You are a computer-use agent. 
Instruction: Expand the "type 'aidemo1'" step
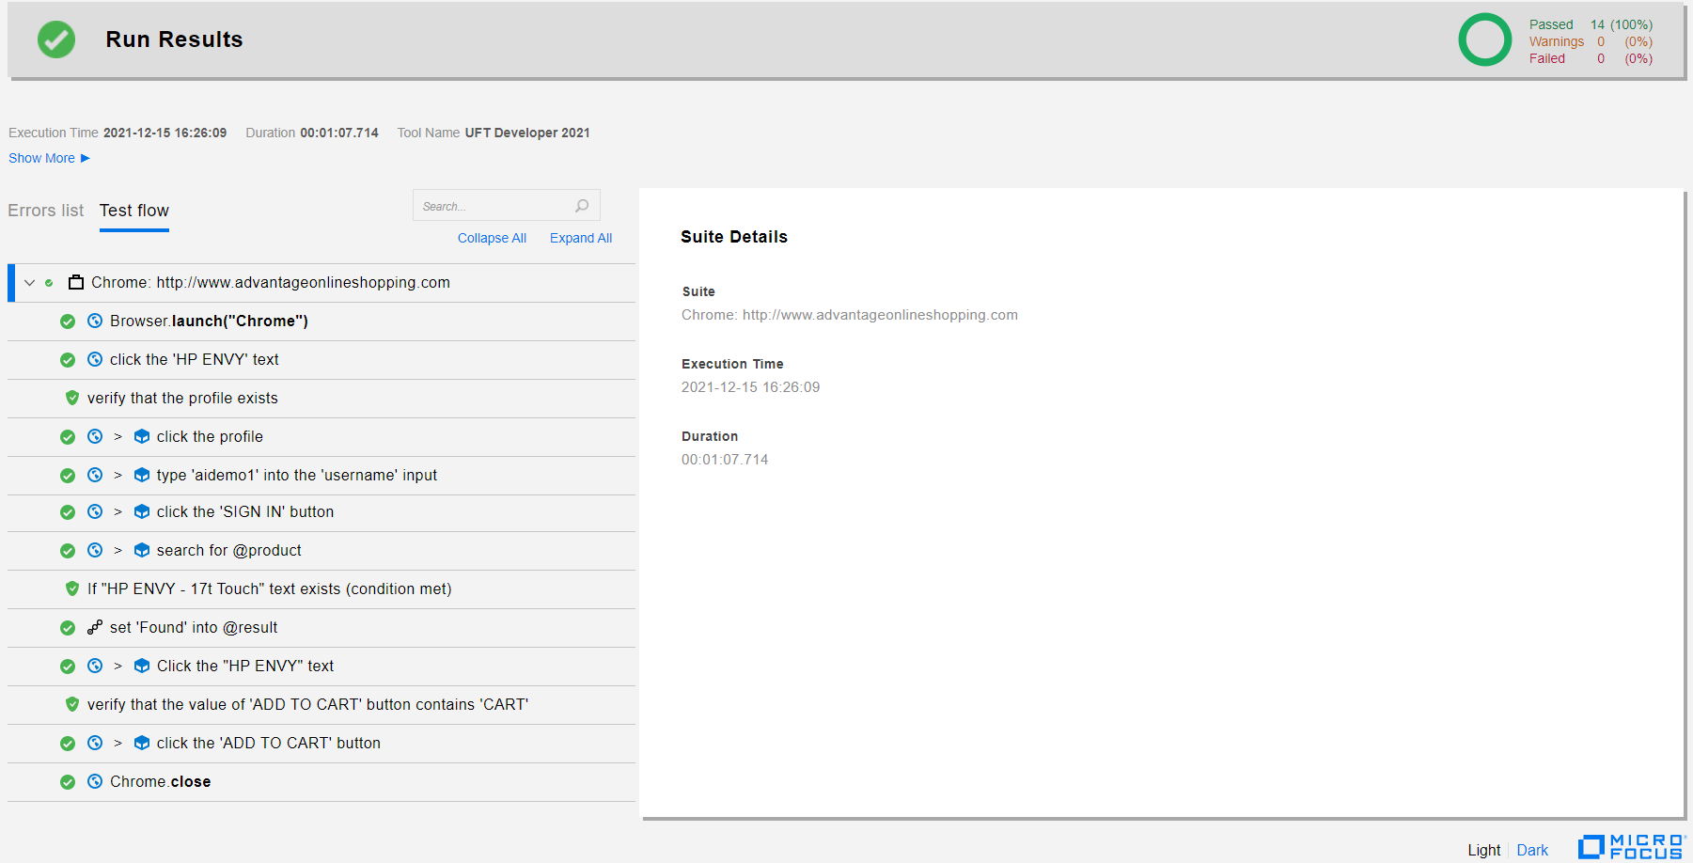pyautogui.click(x=118, y=475)
